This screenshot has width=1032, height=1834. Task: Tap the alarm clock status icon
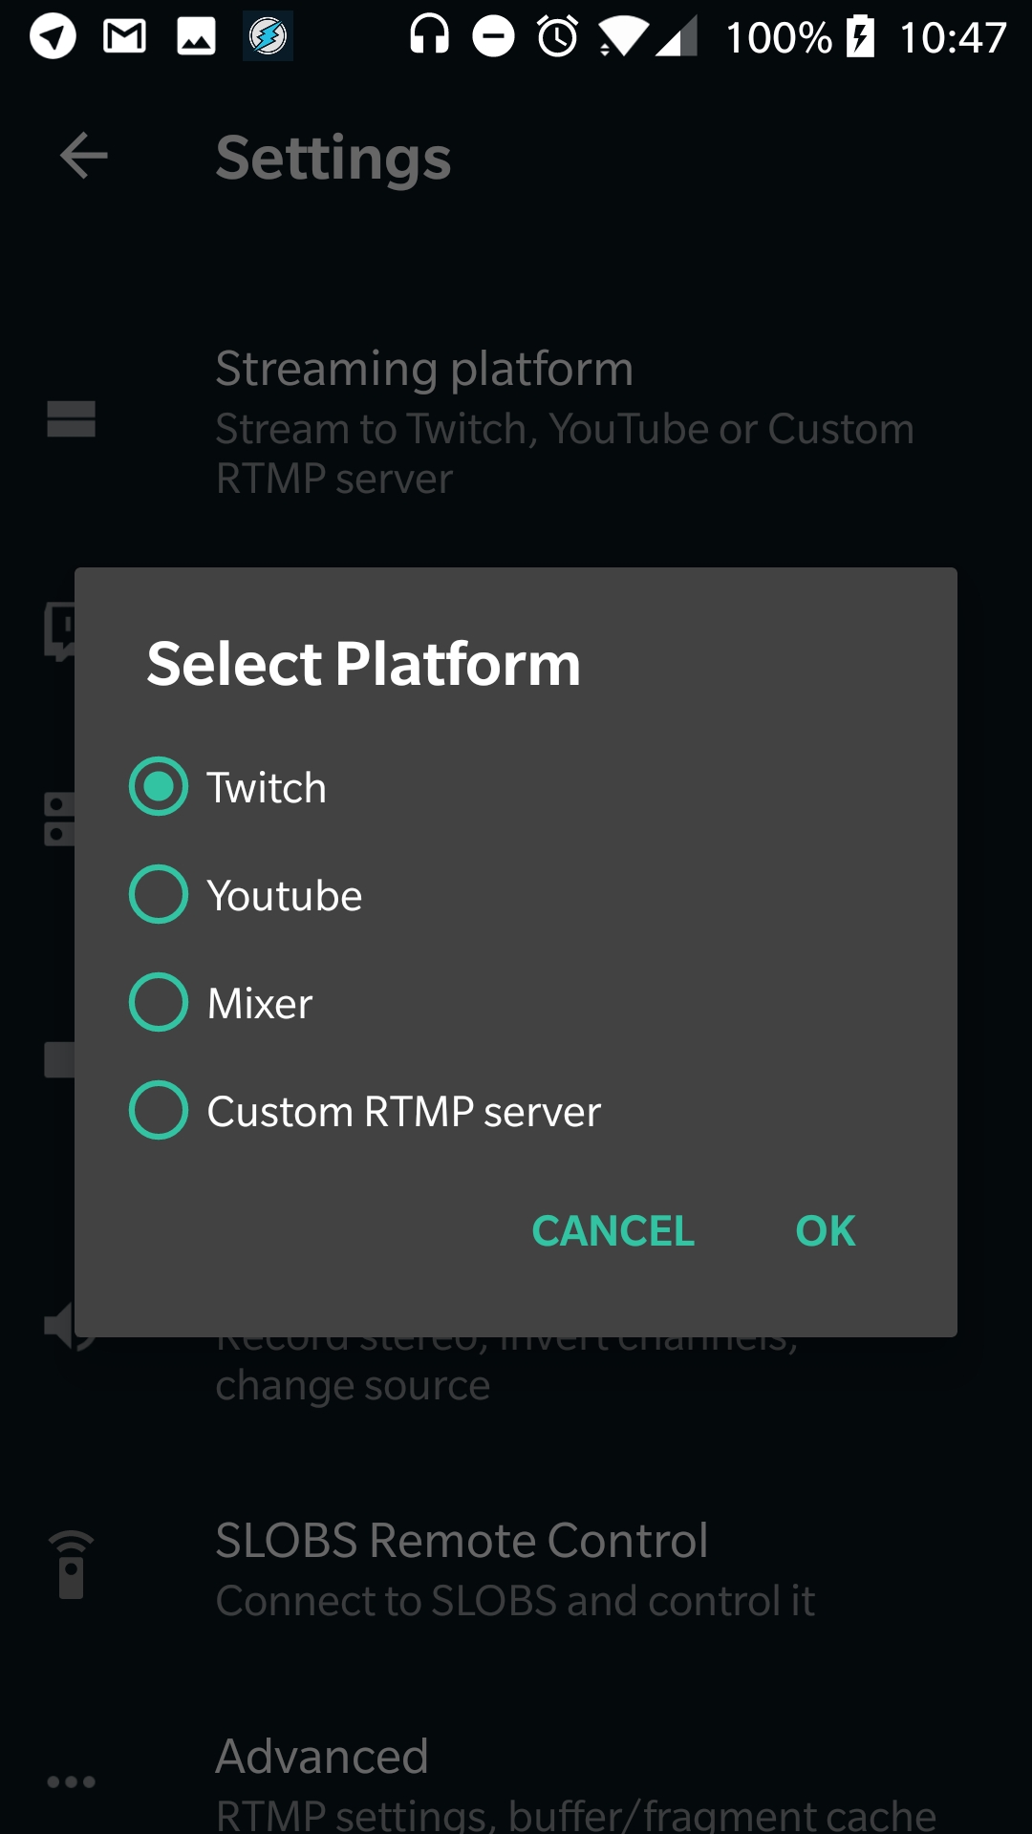pos(558,37)
